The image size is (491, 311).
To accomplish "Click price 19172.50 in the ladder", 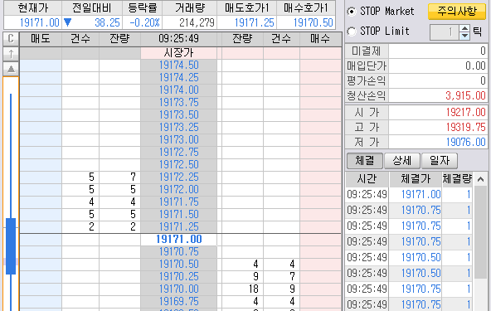I will (x=179, y=165).
